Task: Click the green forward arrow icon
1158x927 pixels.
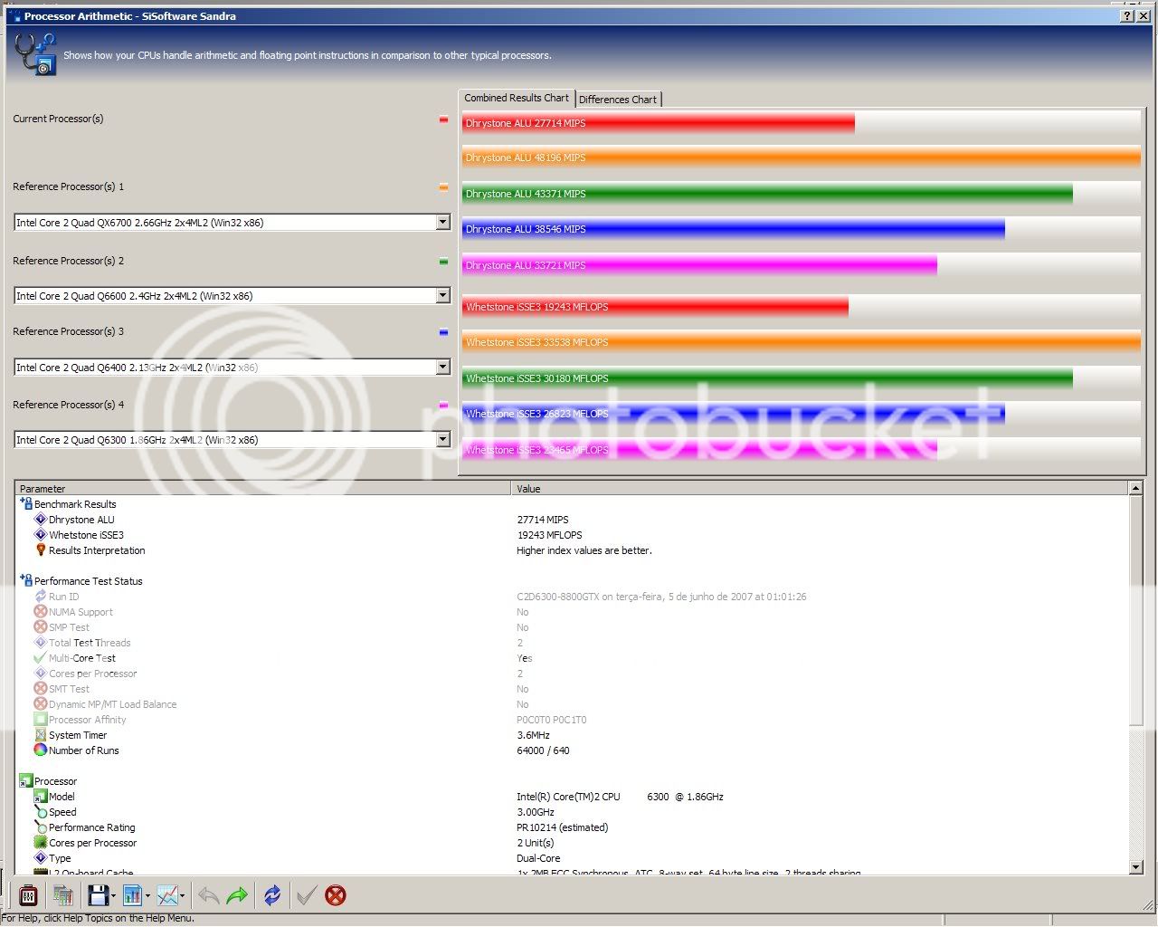Action: (237, 895)
